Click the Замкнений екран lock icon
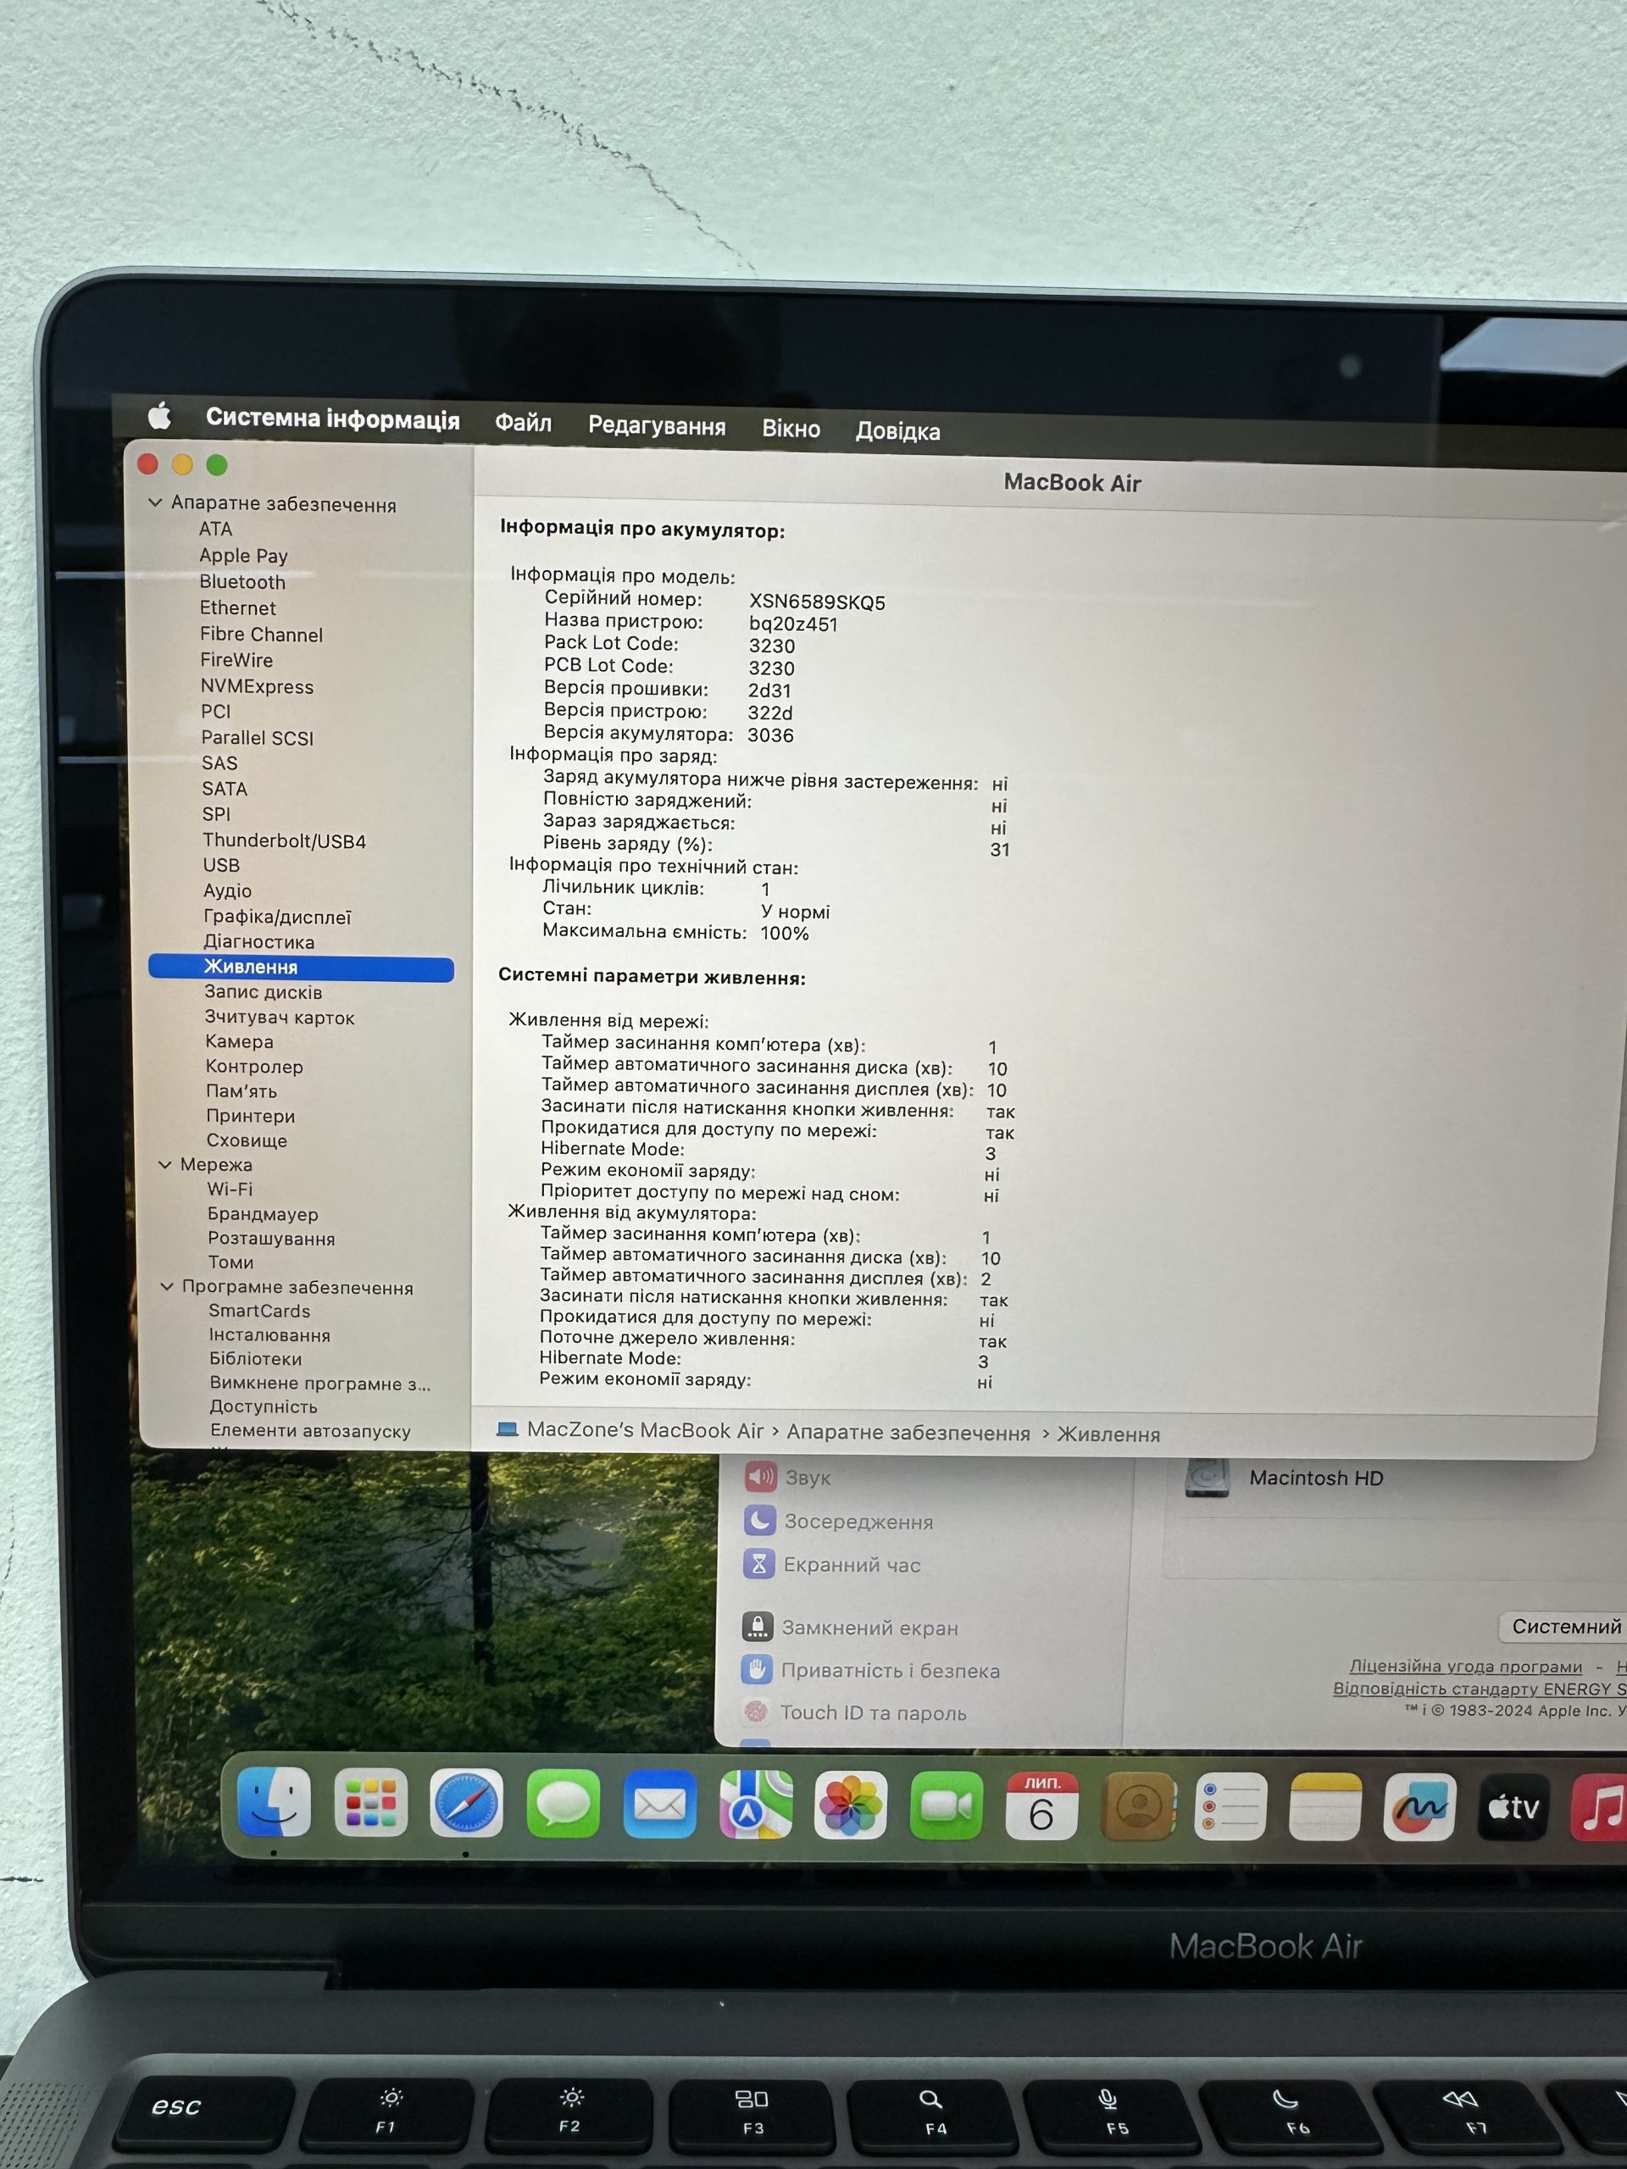The width and height of the screenshot is (1627, 2169). (x=757, y=1627)
